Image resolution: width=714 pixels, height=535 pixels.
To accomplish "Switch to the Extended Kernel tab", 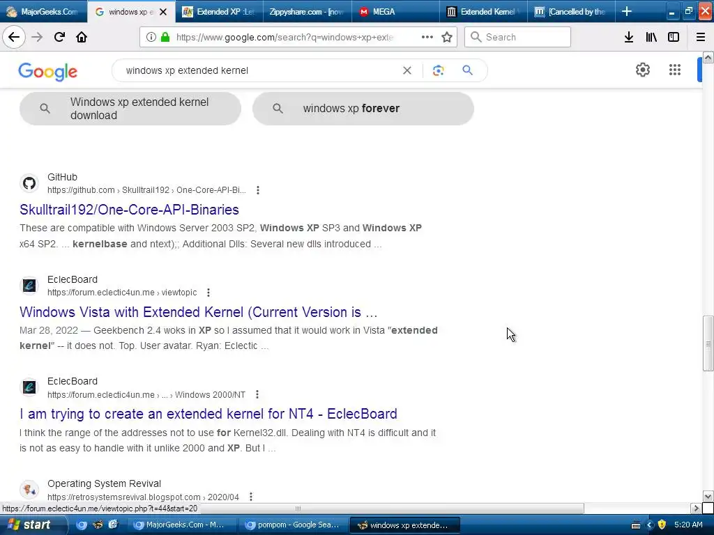I will click(483, 11).
